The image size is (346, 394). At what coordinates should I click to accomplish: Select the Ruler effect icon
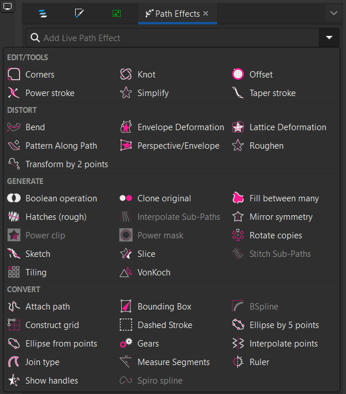pyautogui.click(x=238, y=362)
